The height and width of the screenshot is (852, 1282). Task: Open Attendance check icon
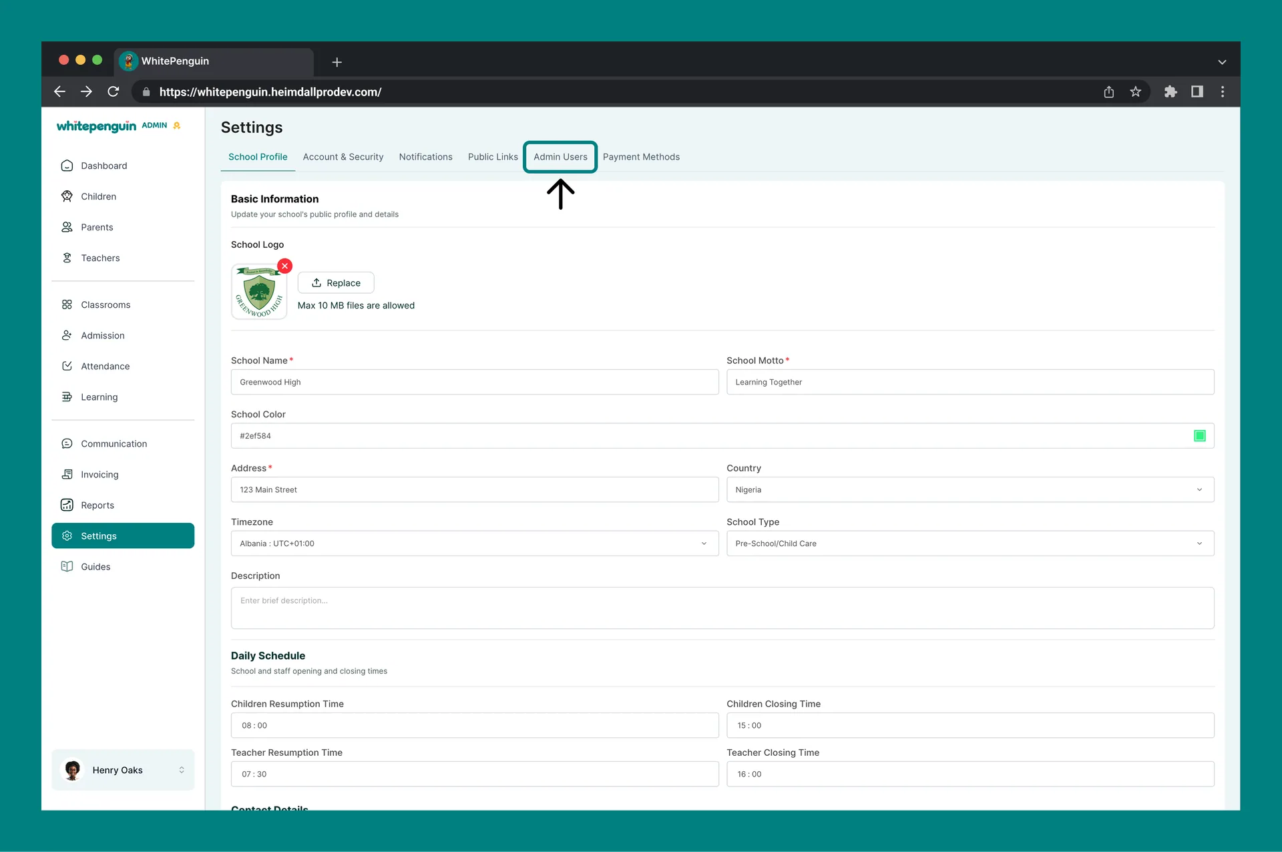coord(67,366)
